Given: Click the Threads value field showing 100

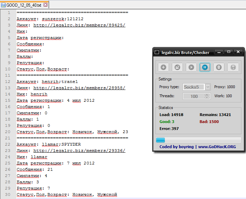Looking at the screenshot, I should click(x=194, y=96).
